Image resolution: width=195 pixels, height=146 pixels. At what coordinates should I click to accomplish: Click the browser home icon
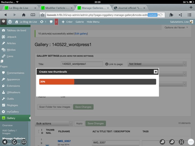pos(24,15)
